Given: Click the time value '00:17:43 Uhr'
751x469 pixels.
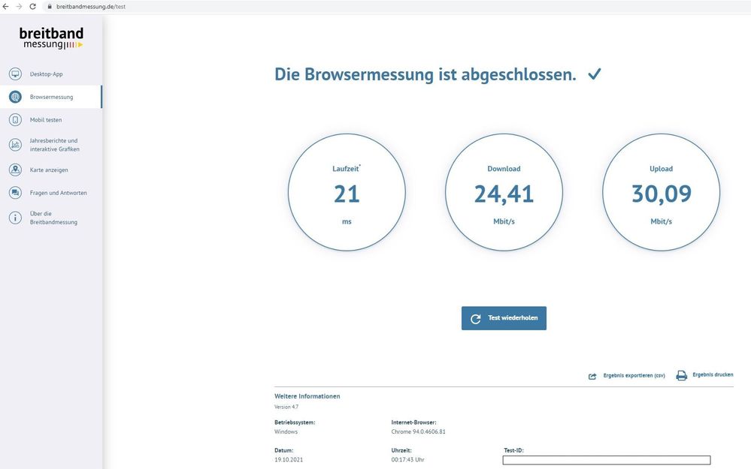Looking at the screenshot, I should pyautogui.click(x=407, y=460).
